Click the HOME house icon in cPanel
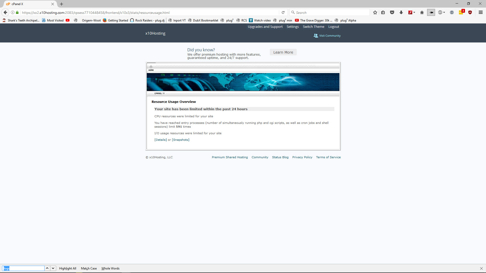 click(151, 68)
